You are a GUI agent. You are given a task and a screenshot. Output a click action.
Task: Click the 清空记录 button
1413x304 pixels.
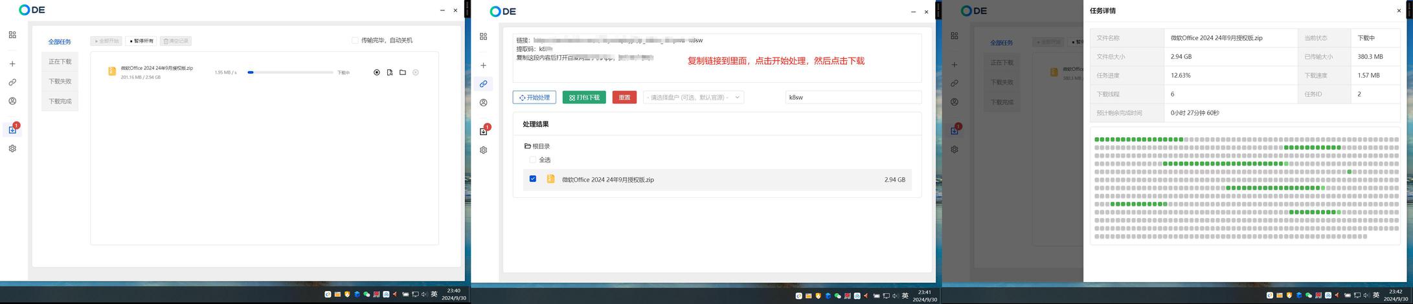pyautogui.click(x=175, y=41)
